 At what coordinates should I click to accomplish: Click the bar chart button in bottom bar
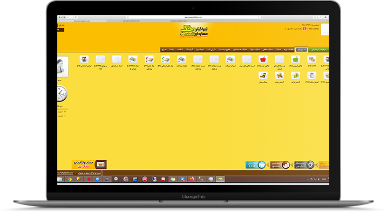tap(280, 165)
